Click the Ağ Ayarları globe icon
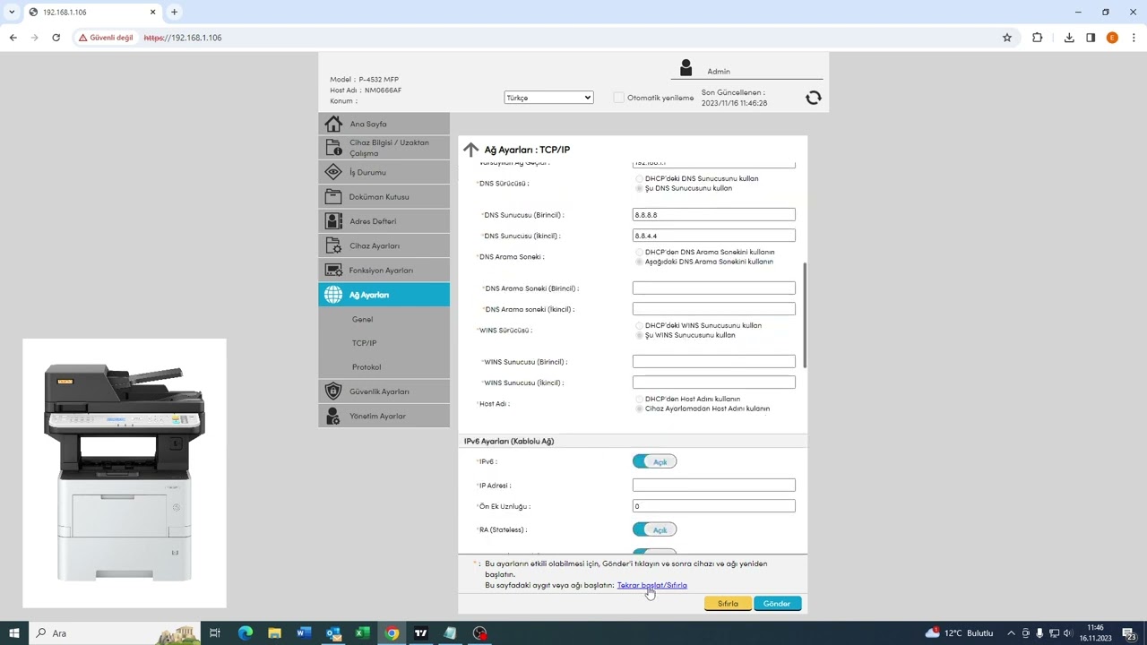 (333, 295)
